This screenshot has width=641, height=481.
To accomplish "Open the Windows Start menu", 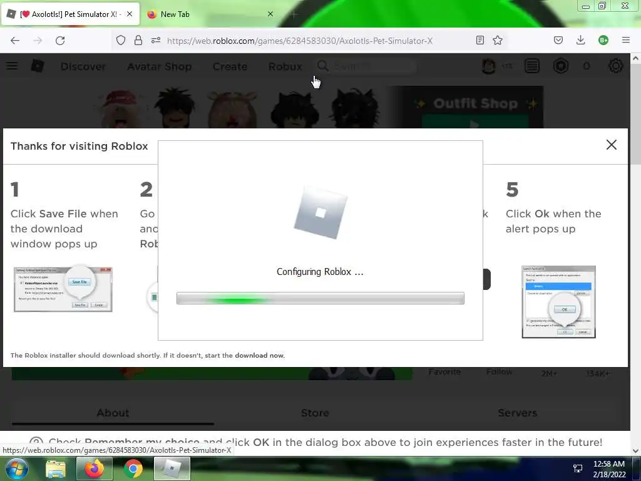I will click(16, 468).
